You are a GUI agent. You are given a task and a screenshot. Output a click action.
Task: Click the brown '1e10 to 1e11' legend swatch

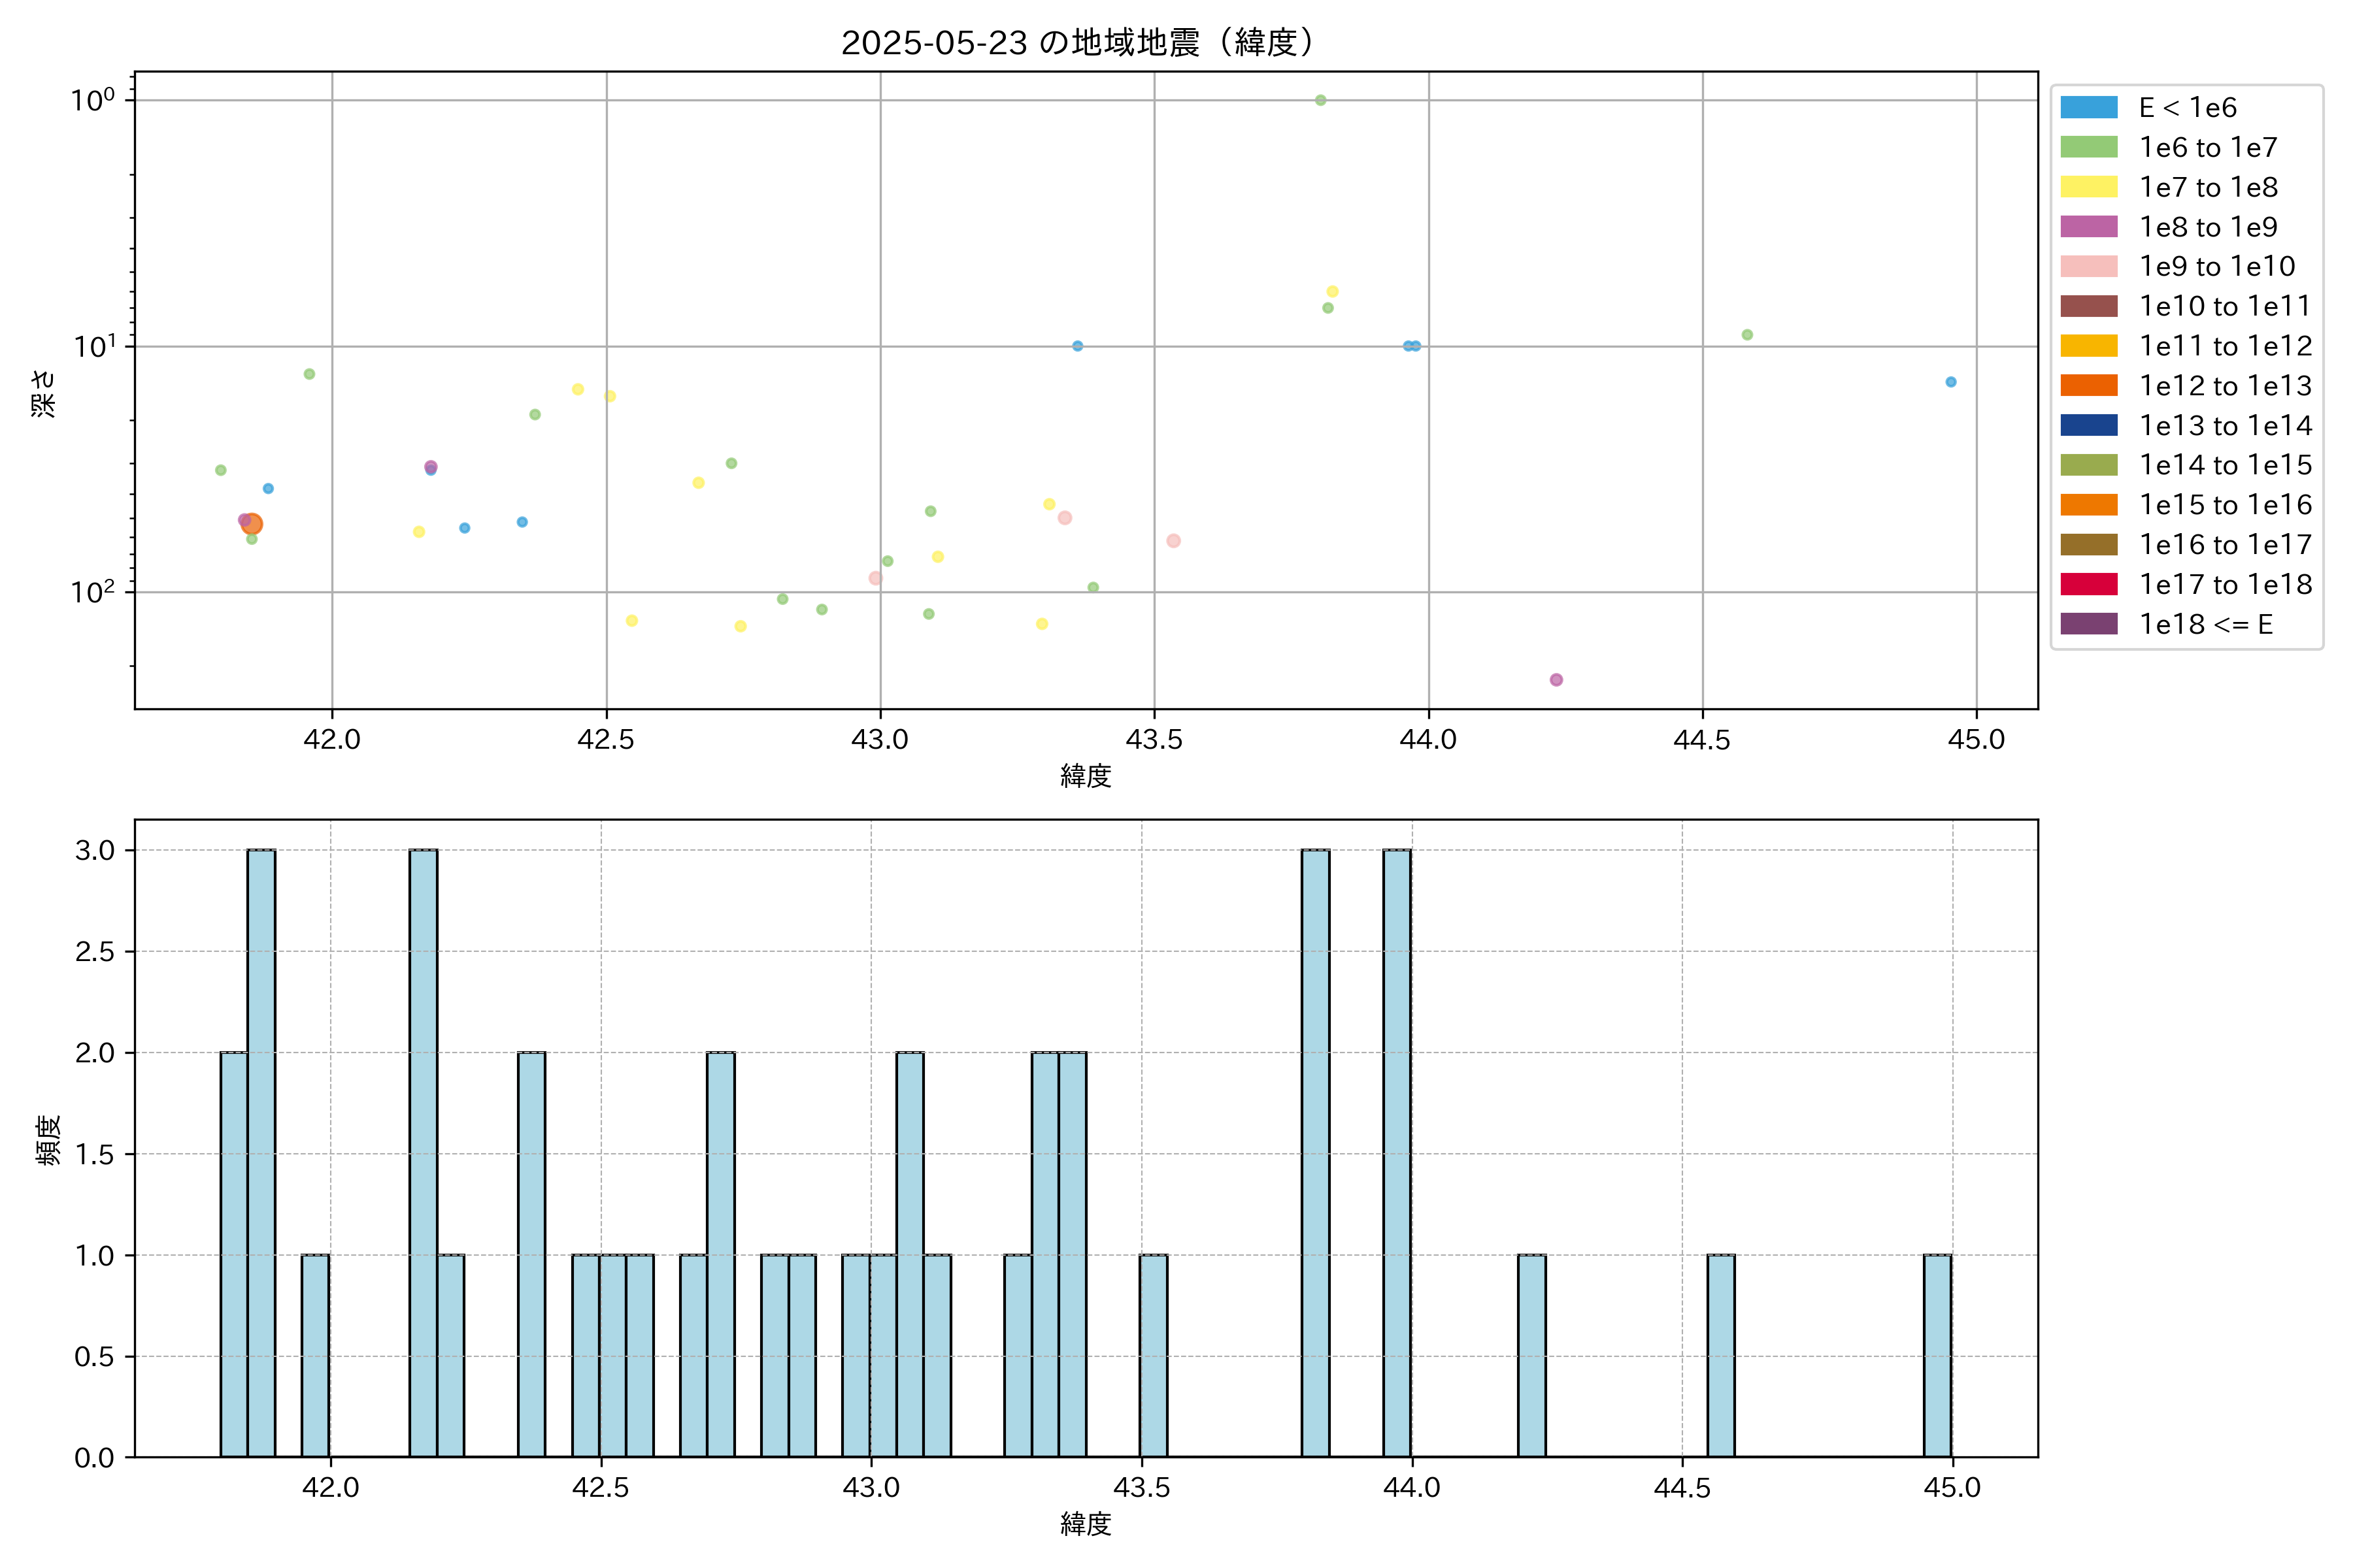tap(2089, 306)
